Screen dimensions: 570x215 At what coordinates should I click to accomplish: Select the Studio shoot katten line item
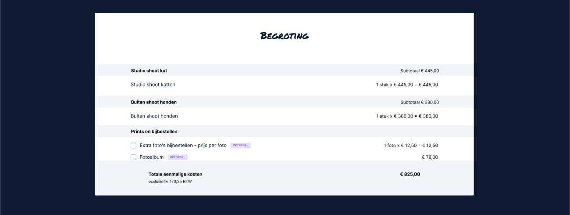(153, 85)
